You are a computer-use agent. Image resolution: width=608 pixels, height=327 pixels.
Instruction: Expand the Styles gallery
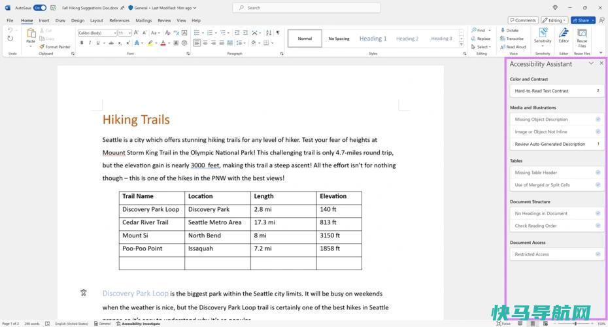pos(462,44)
